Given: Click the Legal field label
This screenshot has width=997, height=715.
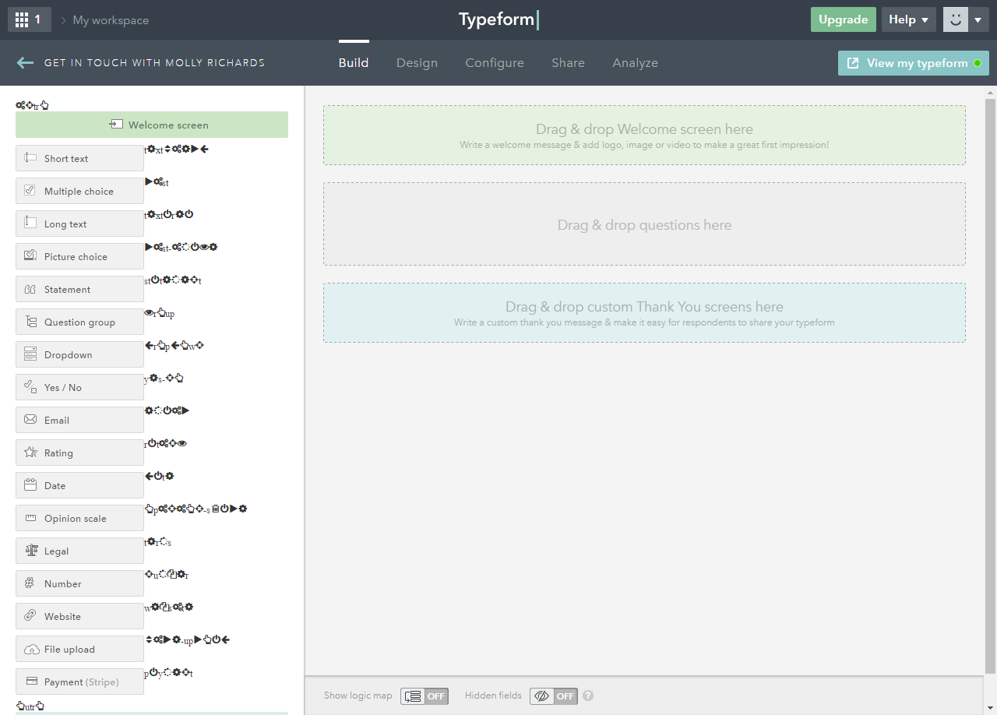Looking at the screenshot, I should [56, 551].
